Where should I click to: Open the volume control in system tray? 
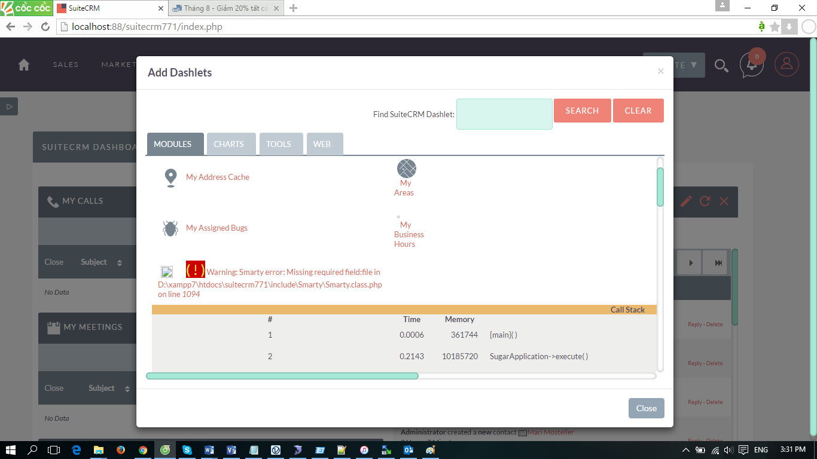pyautogui.click(x=728, y=450)
